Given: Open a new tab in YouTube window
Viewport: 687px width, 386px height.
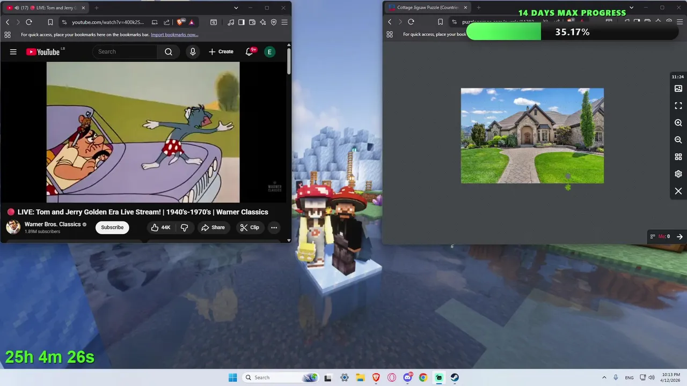Looking at the screenshot, I should pyautogui.click(x=97, y=8).
